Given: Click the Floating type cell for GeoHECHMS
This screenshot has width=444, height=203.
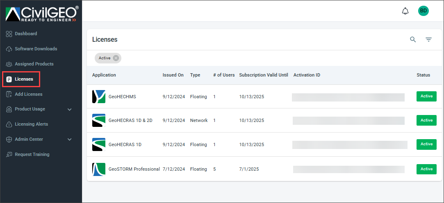Looking at the screenshot, I should pos(198,97).
